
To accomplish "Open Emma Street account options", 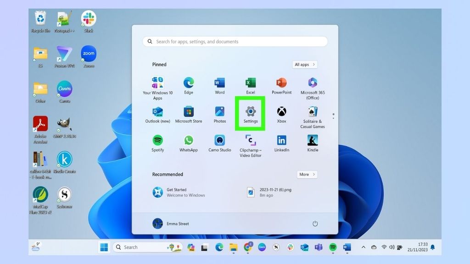I will (x=170, y=224).
